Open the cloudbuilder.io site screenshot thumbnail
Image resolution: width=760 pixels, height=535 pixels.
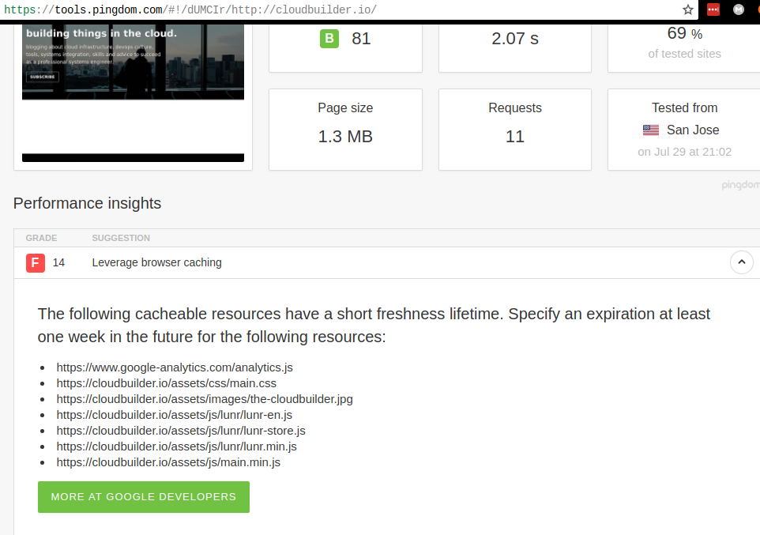[133, 62]
